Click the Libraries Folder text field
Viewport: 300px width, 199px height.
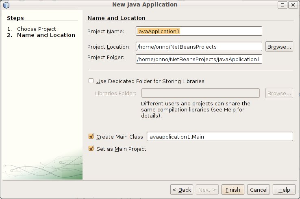pyautogui.click(x=200, y=93)
